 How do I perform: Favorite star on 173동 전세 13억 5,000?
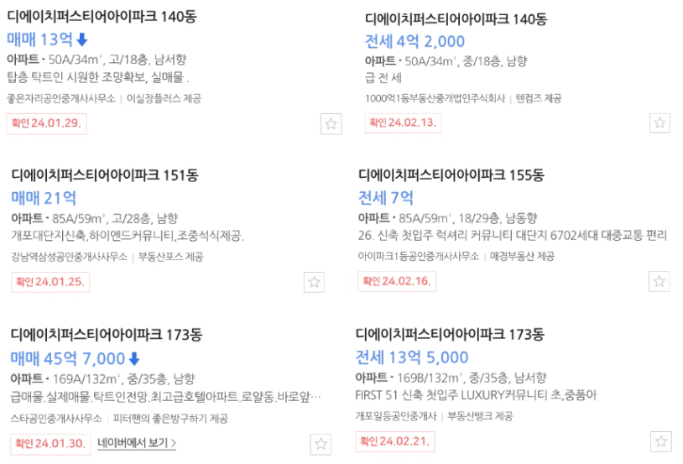point(661,442)
